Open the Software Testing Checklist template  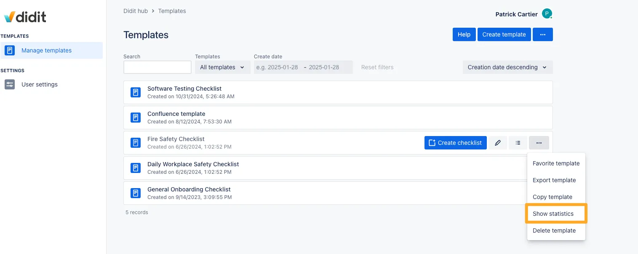338,92
